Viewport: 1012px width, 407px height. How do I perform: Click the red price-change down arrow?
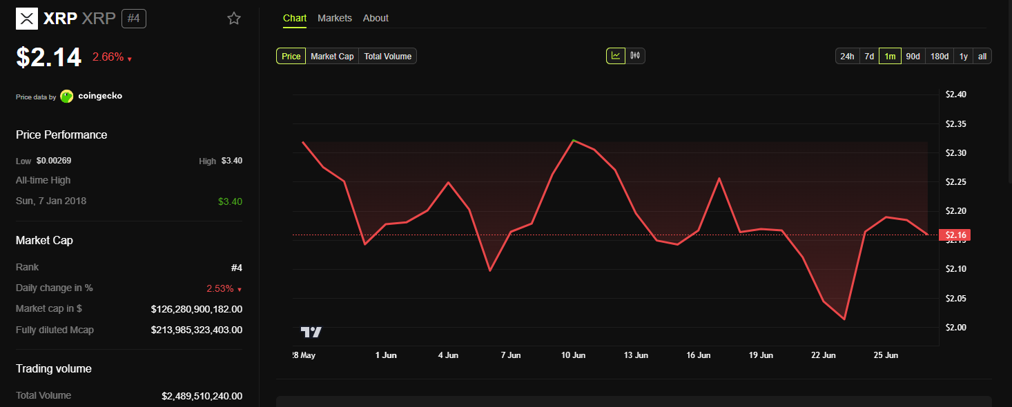(129, 59)
